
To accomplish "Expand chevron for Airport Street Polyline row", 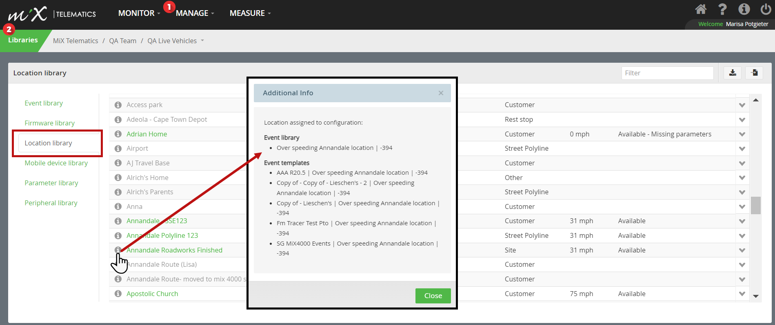I will (x=742, y=149).
